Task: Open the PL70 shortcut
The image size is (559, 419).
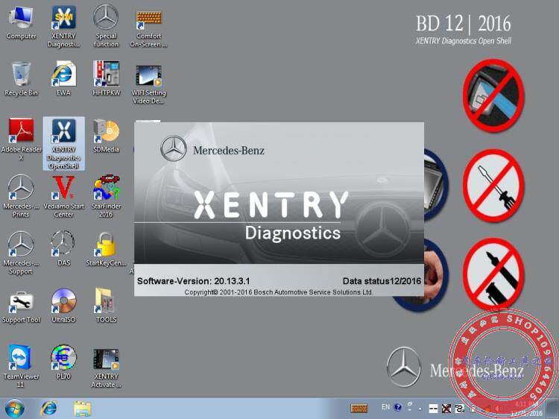Action: click(63, 362)
